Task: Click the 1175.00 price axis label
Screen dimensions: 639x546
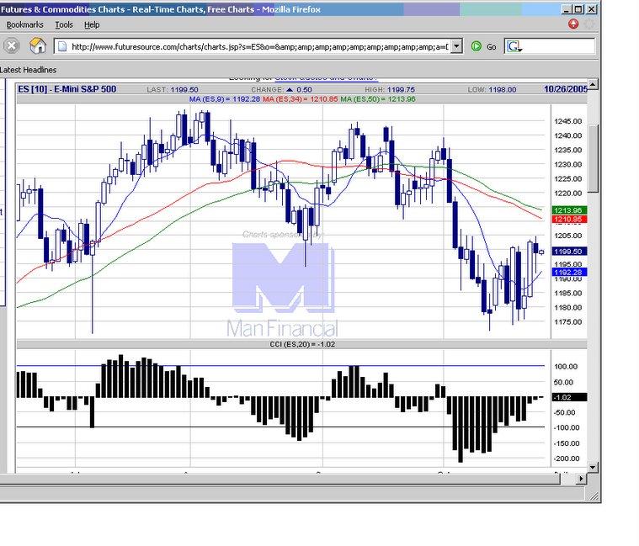Action: coord(567,322)
